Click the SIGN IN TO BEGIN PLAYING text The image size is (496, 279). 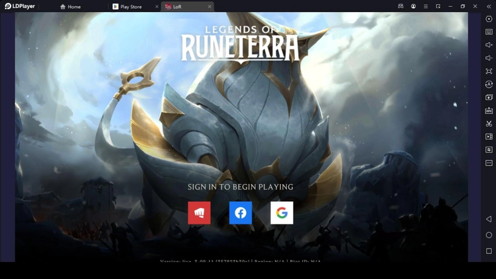[x=240, y=187]
